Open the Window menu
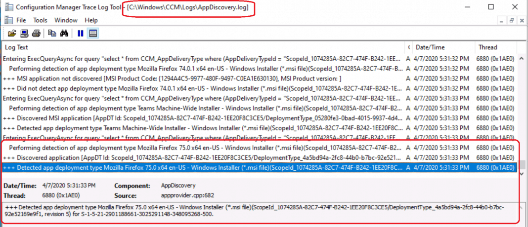 click(x=66, y=20)
